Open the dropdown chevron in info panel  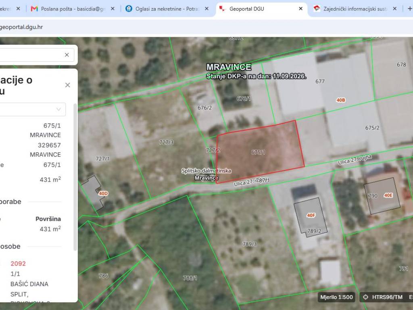pyautogui.click(x=58, y=109)
